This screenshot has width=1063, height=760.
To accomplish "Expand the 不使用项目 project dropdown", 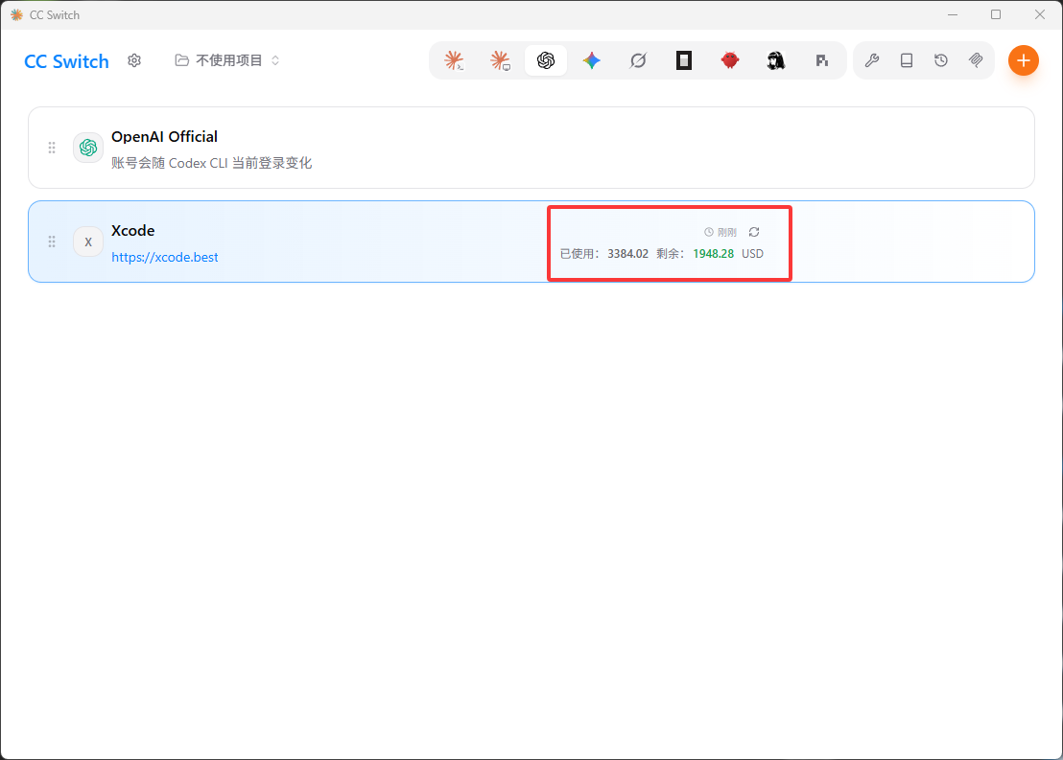I will tap(227, 61).
